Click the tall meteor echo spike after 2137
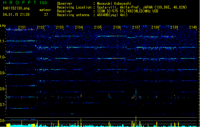The width and height of the screenshot is (200, 127). tap(136, 95)
